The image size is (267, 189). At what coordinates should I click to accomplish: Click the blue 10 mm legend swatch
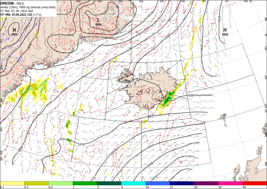point(158,183)
